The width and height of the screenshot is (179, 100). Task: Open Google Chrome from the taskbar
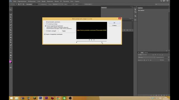click(x=58, y=98)
